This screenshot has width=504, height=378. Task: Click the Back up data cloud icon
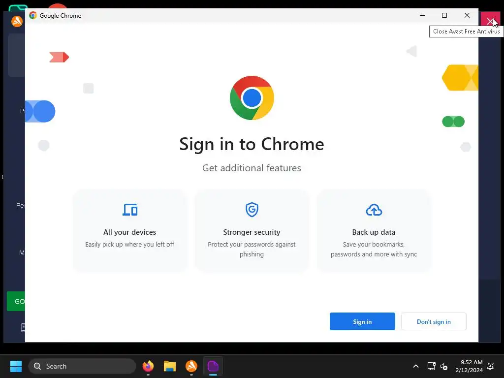point(374,210)
